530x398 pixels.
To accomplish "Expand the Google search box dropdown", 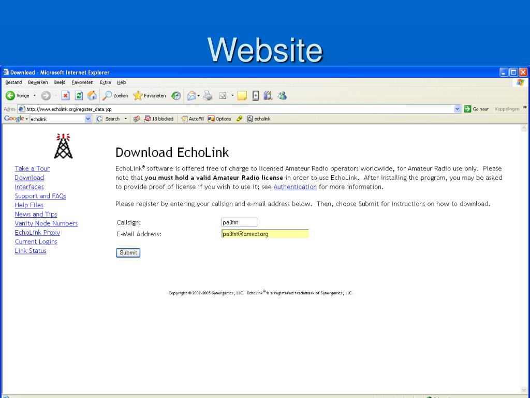I will [x=88, y=119].
